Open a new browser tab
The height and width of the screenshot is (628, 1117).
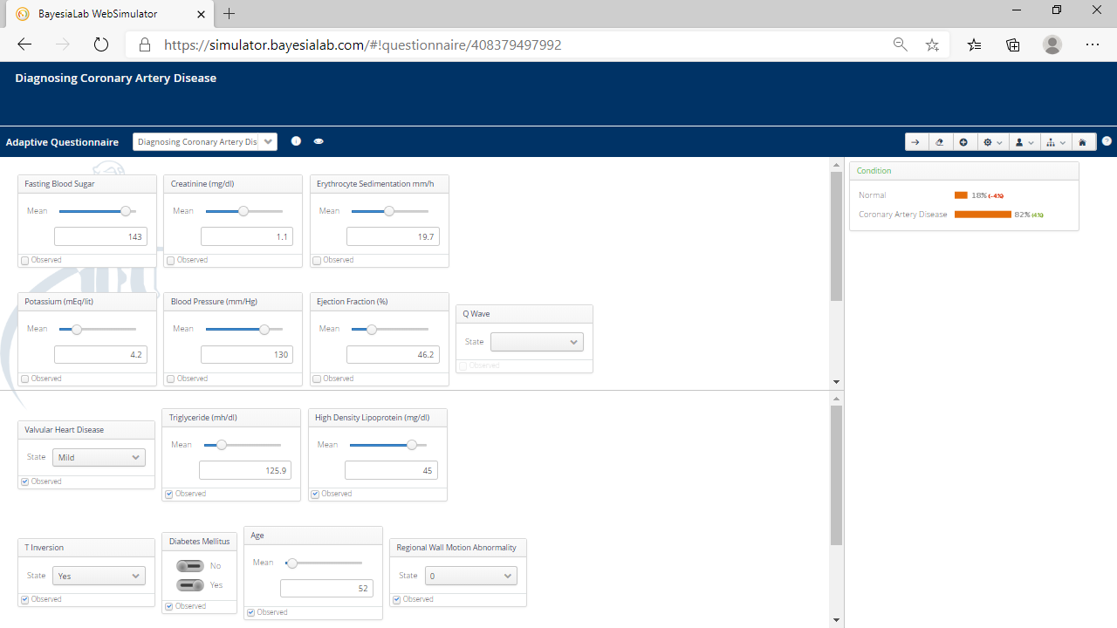coord(230,14)
